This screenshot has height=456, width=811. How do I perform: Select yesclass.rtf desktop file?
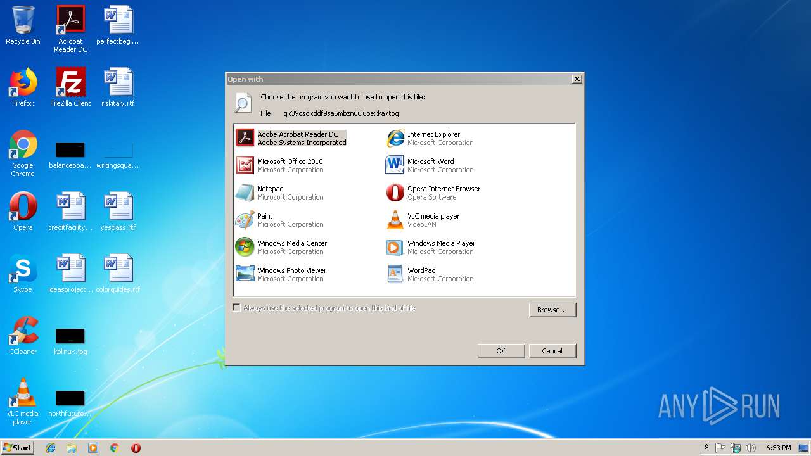click(x=118, y=212)
